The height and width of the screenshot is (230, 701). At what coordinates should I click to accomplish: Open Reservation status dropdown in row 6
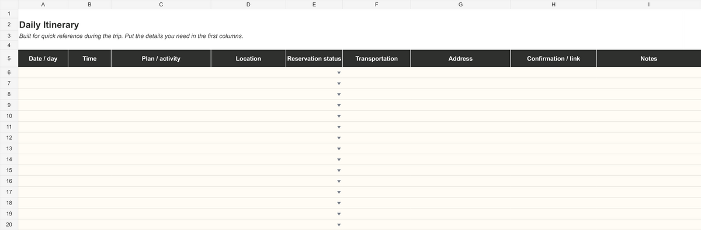(x=338, y=73)
